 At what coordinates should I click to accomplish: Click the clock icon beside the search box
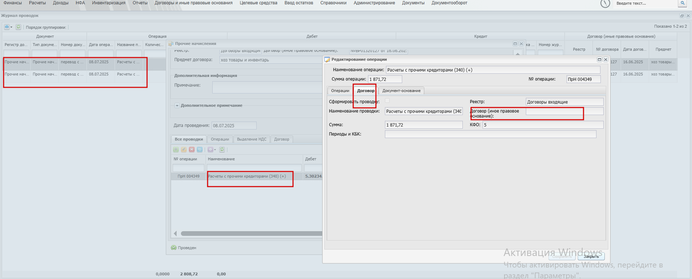[x=605, y=3]
